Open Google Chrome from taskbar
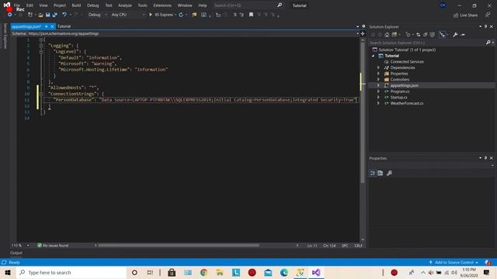The width and height of the screenshot is (497, 279). click(203, 272)
